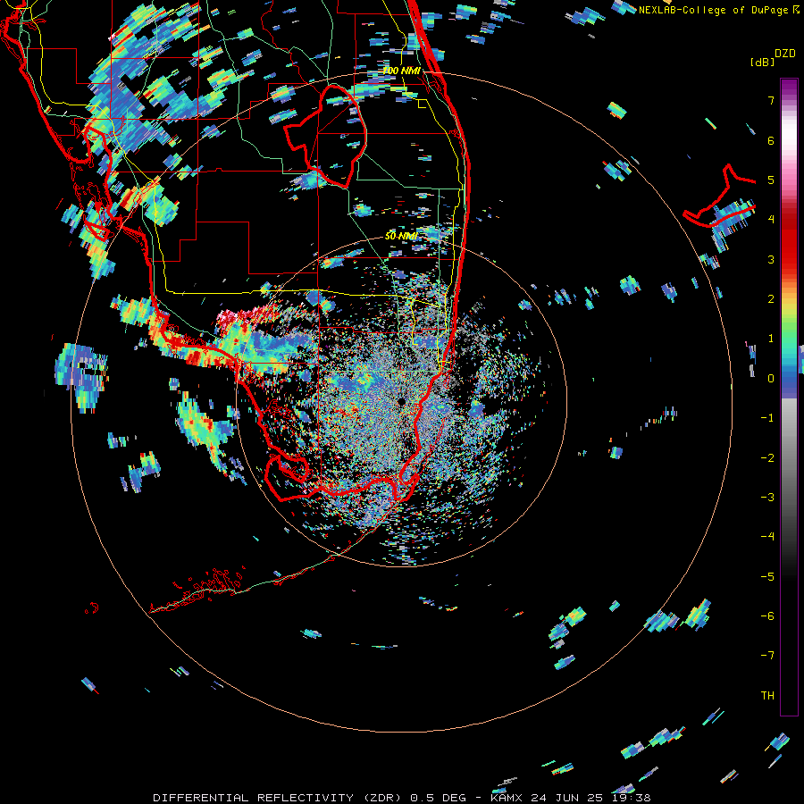Click the 0.5 DEG elevation angle text

coord(438,798)
